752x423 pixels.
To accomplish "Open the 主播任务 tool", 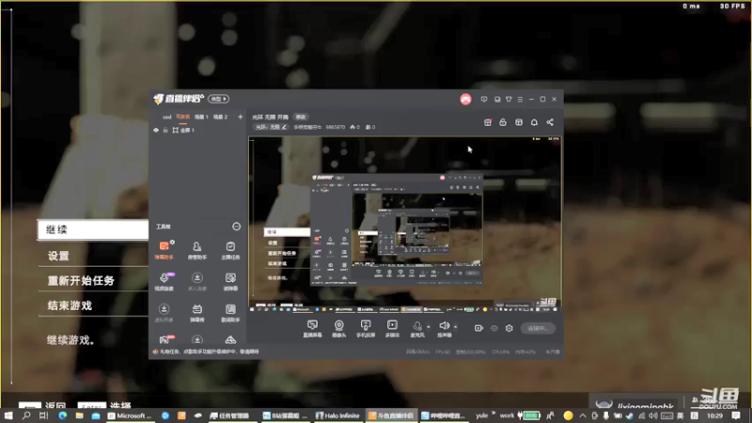I will click(x=230, y=250).
